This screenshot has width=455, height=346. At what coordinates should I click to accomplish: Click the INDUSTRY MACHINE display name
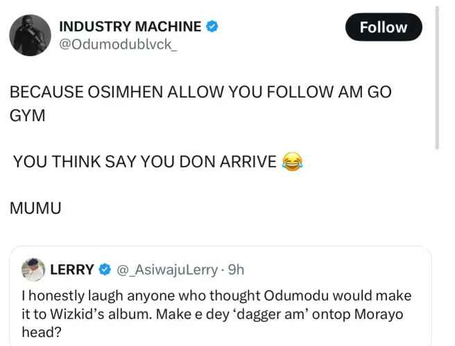130,26
